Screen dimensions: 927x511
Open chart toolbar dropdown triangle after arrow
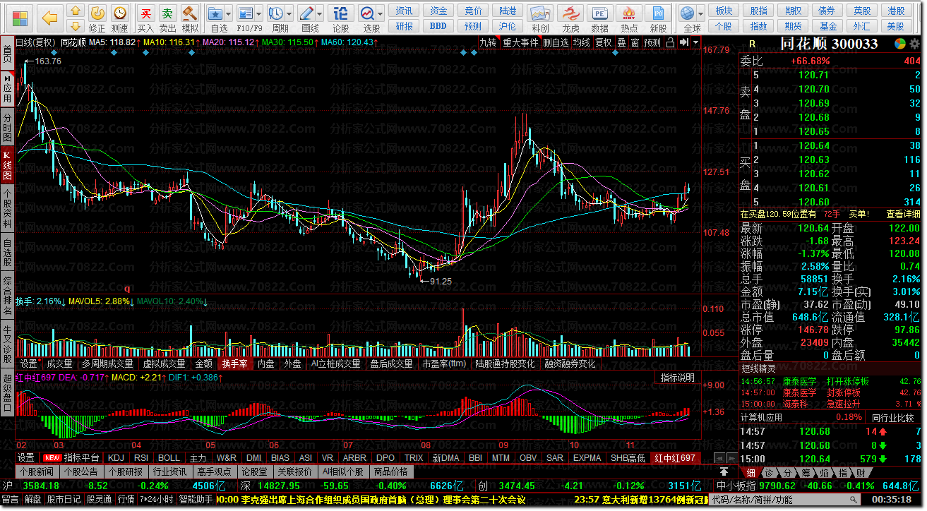pyautogui.click(x=695, y=42)
